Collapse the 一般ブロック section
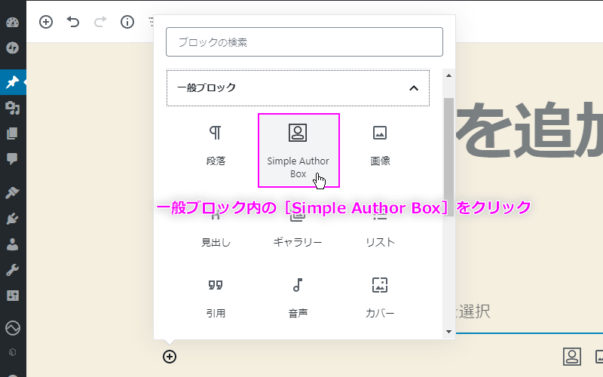 pyautogui.click(x=298, y=87)
